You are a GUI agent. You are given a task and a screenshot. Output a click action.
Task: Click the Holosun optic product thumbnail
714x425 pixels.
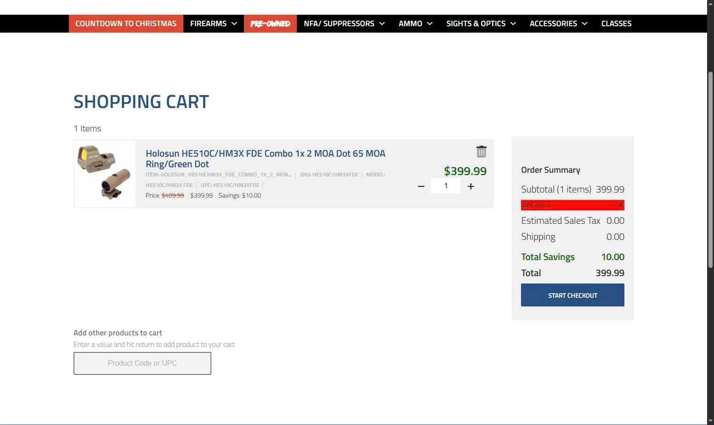pyautogui.click(x=105, y=173)
